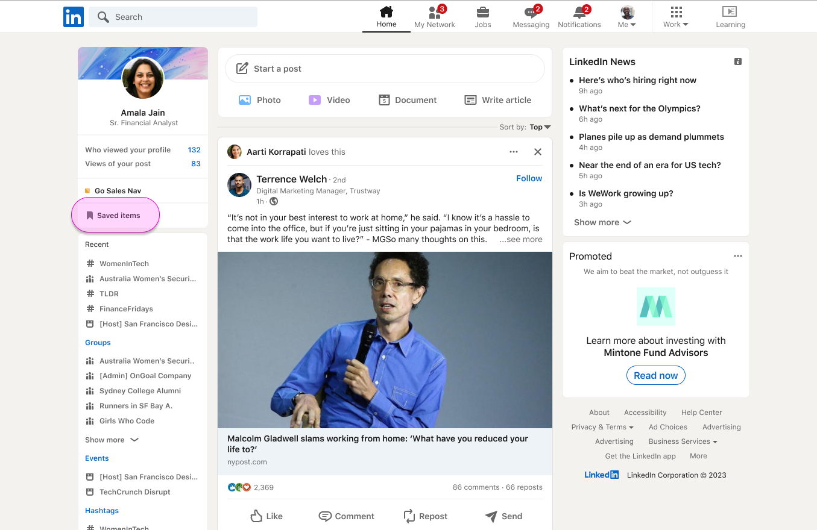Open the WomenInTech hashtag under Recent

coord(124,264)
